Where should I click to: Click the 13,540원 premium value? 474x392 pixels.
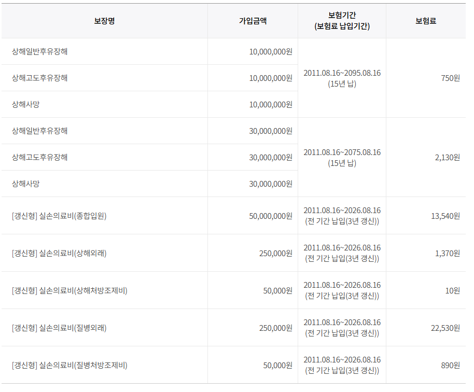click(445, 216)
